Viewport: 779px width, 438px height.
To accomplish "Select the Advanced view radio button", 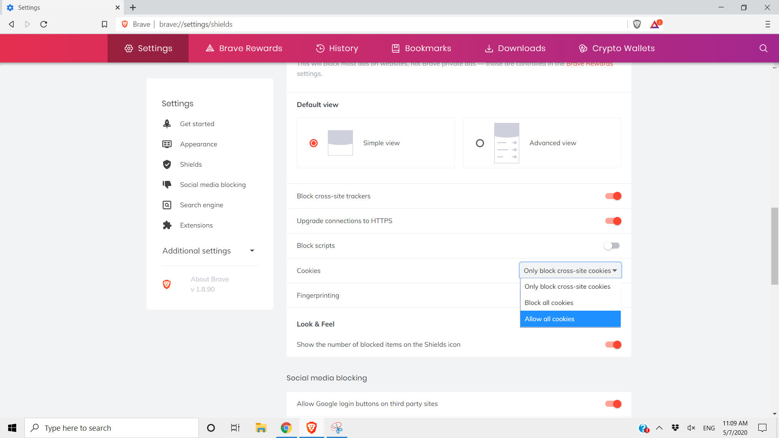I will (x=480, y=143).
